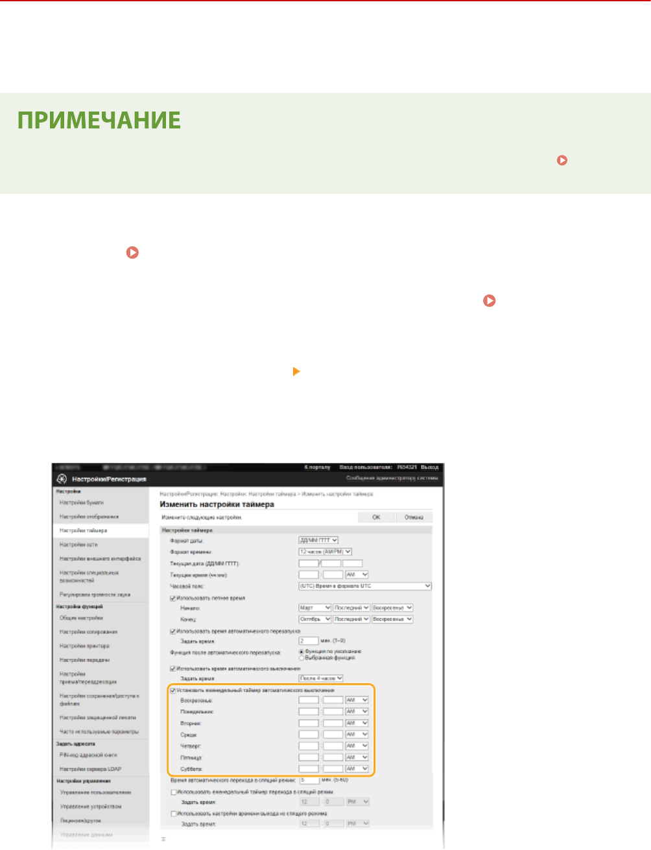Click the Отмена button
This screenshot has height=850, width=651.
coord(414,517)
